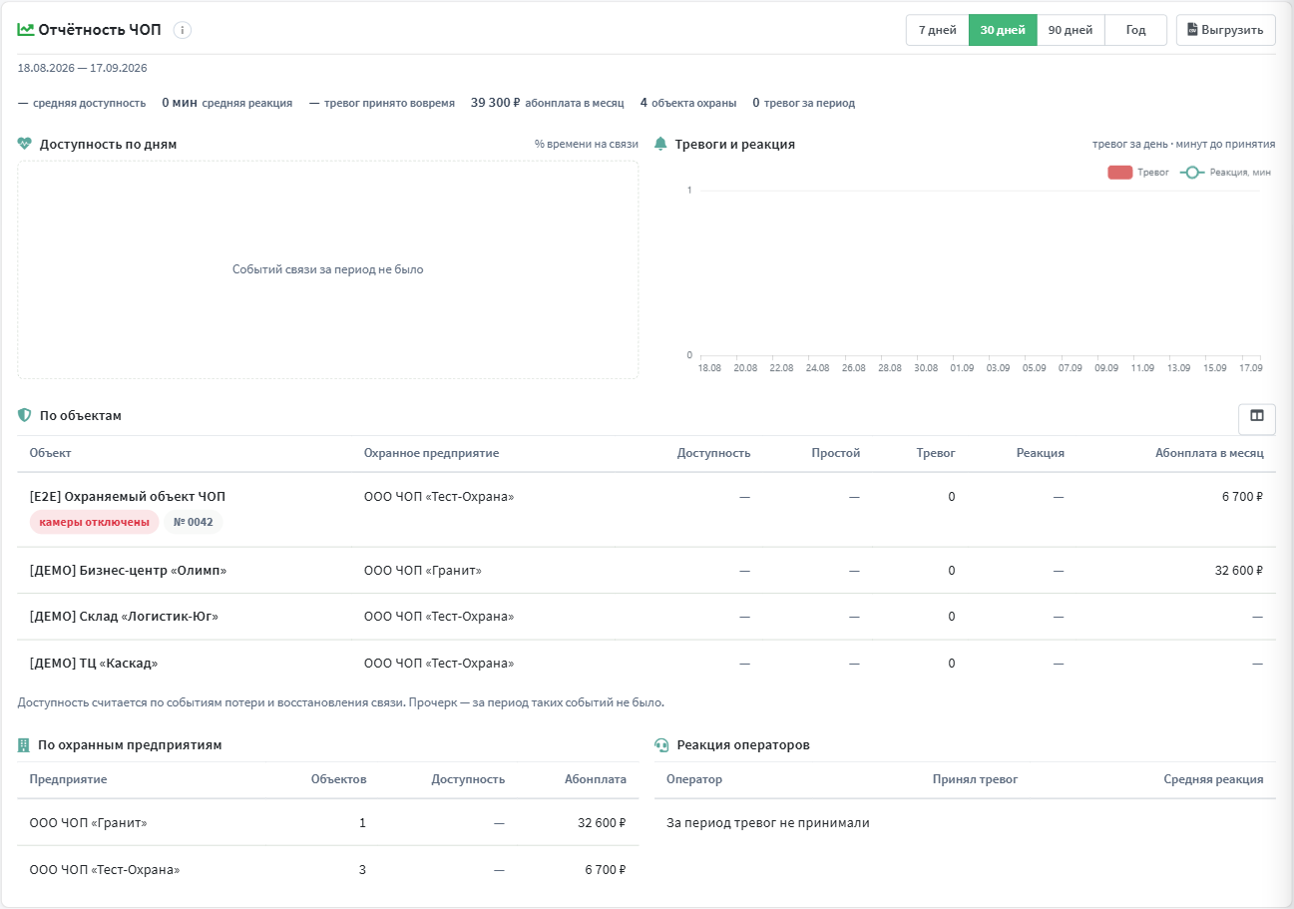1294x909 pixels.
Task: Open [ДЕМО] Бизнес-центр «Олимп» row
Action: click(647, 571)
